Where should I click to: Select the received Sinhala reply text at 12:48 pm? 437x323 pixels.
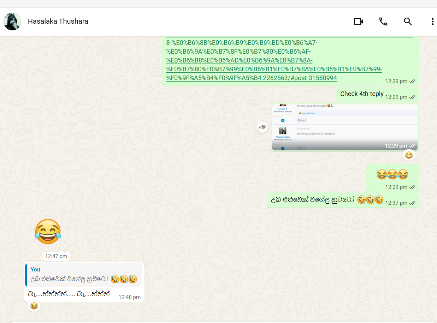coord(69,294)
